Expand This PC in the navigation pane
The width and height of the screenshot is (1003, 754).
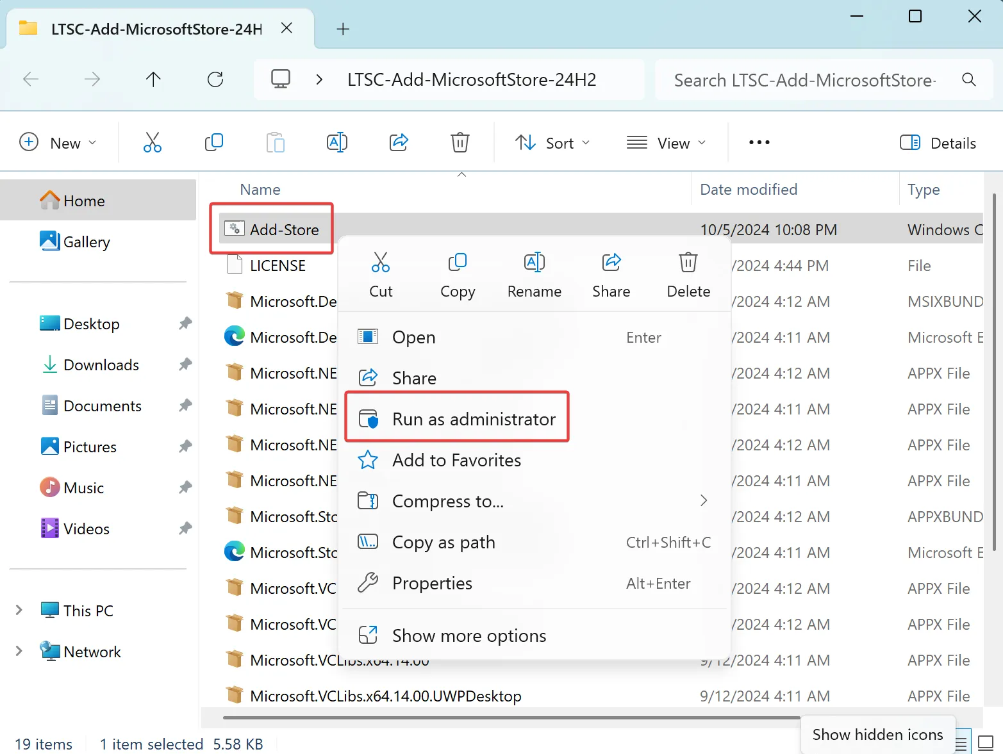(19, 610)
